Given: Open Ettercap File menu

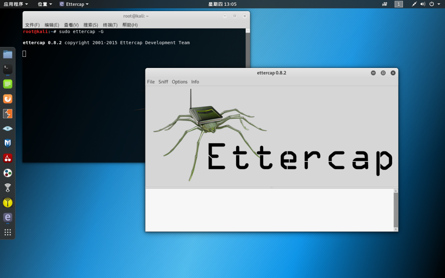Looking at the screenshot, I should [x=151, y=82].
